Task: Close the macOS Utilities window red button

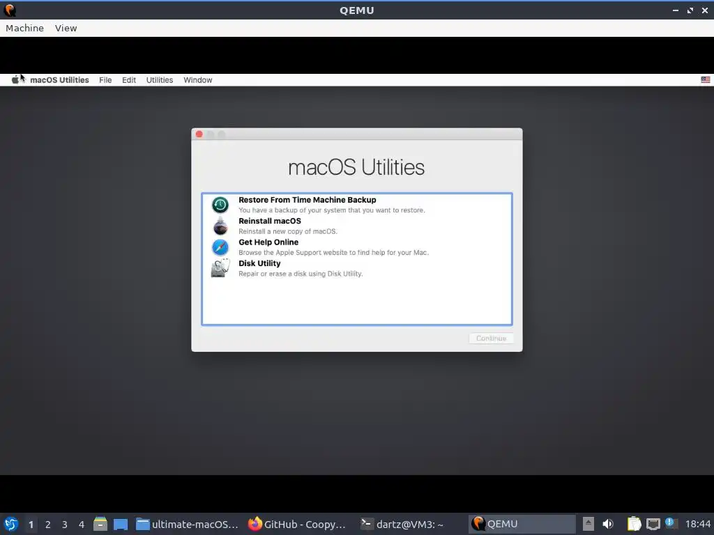Action: coord(199,134)
